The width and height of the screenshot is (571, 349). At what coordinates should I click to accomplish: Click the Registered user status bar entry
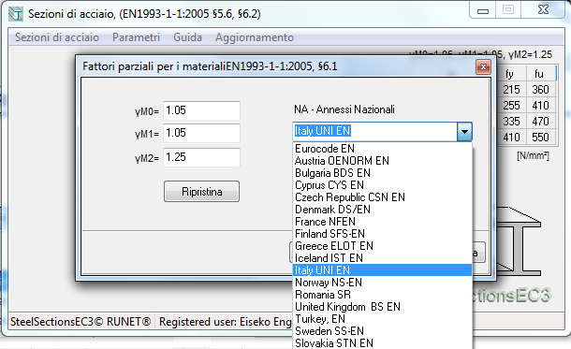225,322
